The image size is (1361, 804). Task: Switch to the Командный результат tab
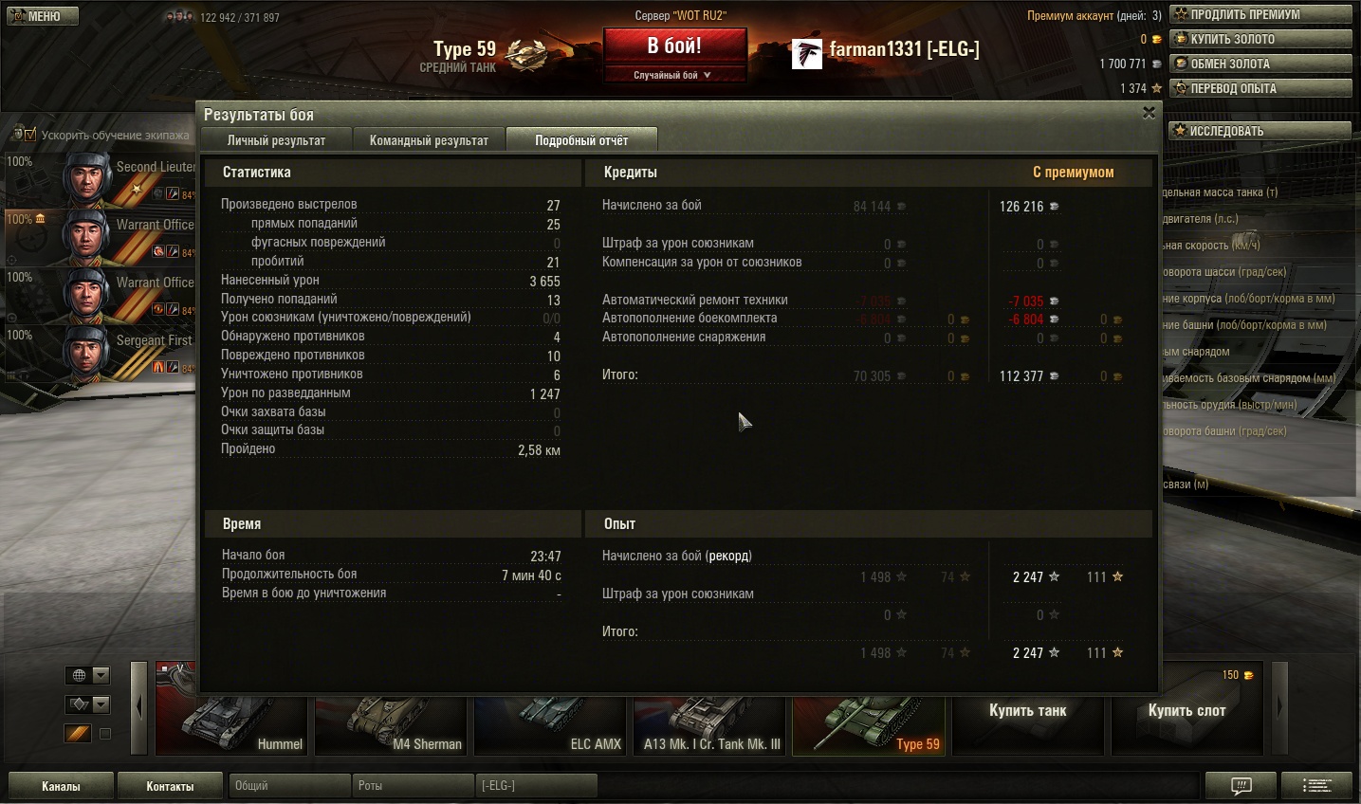click(429, 140)
